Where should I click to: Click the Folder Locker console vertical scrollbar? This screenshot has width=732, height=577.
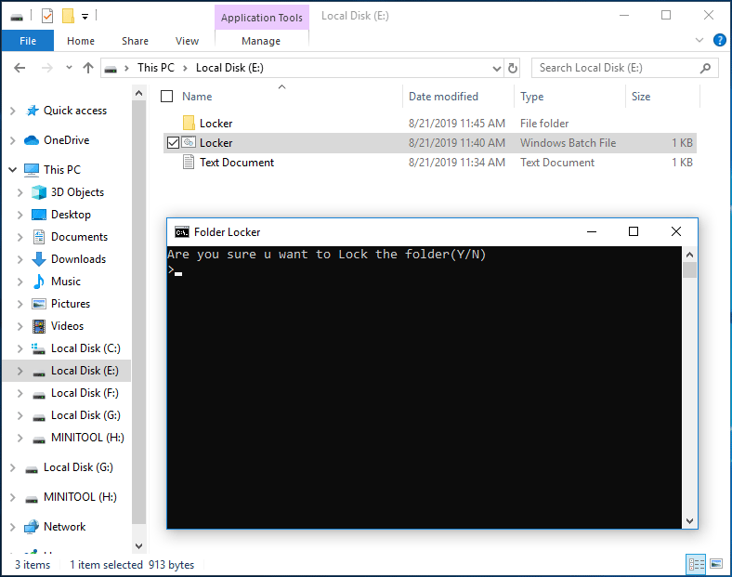pyautogui.click(x=689, y=390)
